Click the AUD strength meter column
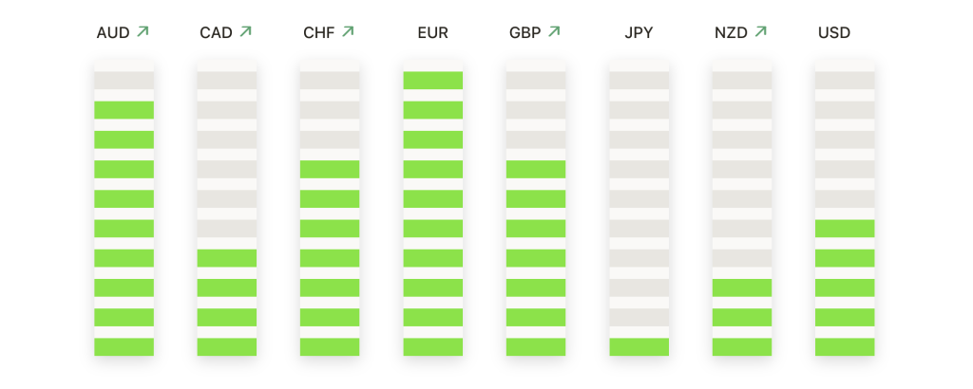This screenshot has width=973, height=389. point(124,213)
